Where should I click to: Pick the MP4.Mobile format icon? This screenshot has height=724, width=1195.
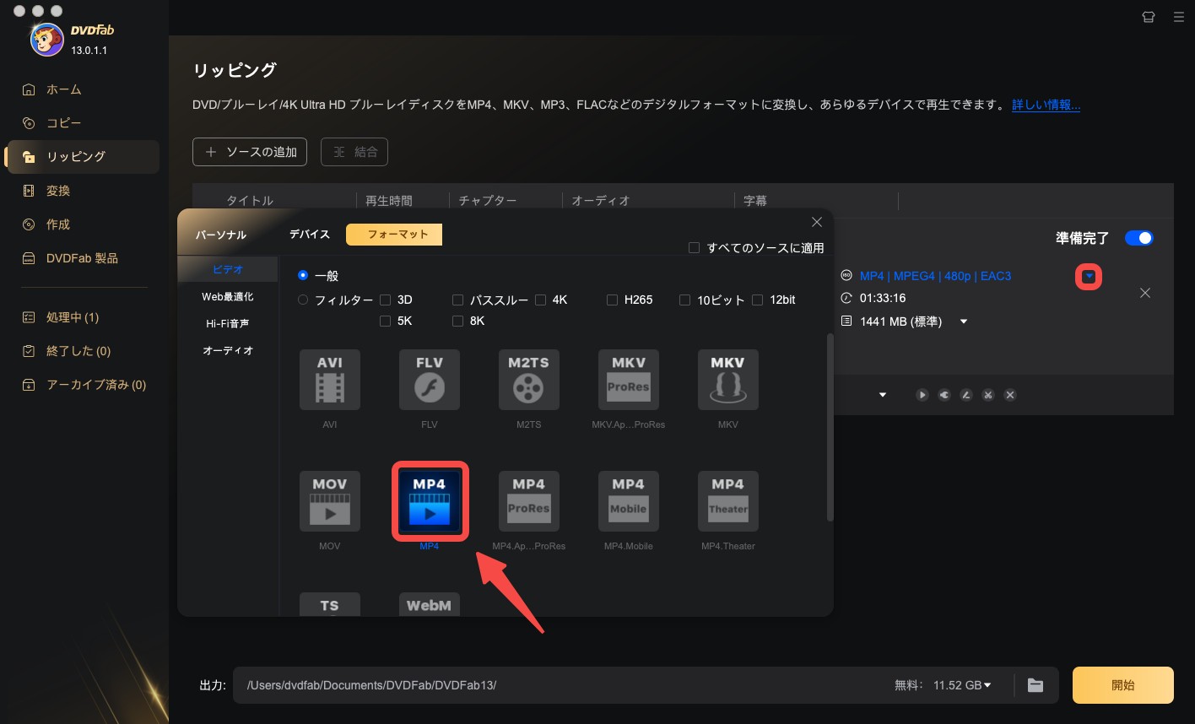(x=629, y=501)
